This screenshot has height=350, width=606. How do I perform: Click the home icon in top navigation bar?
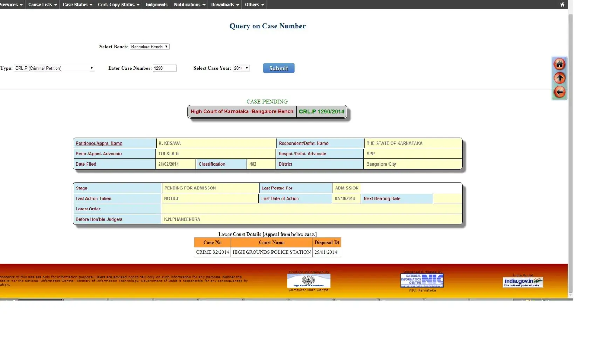click(x=562, y=5)
